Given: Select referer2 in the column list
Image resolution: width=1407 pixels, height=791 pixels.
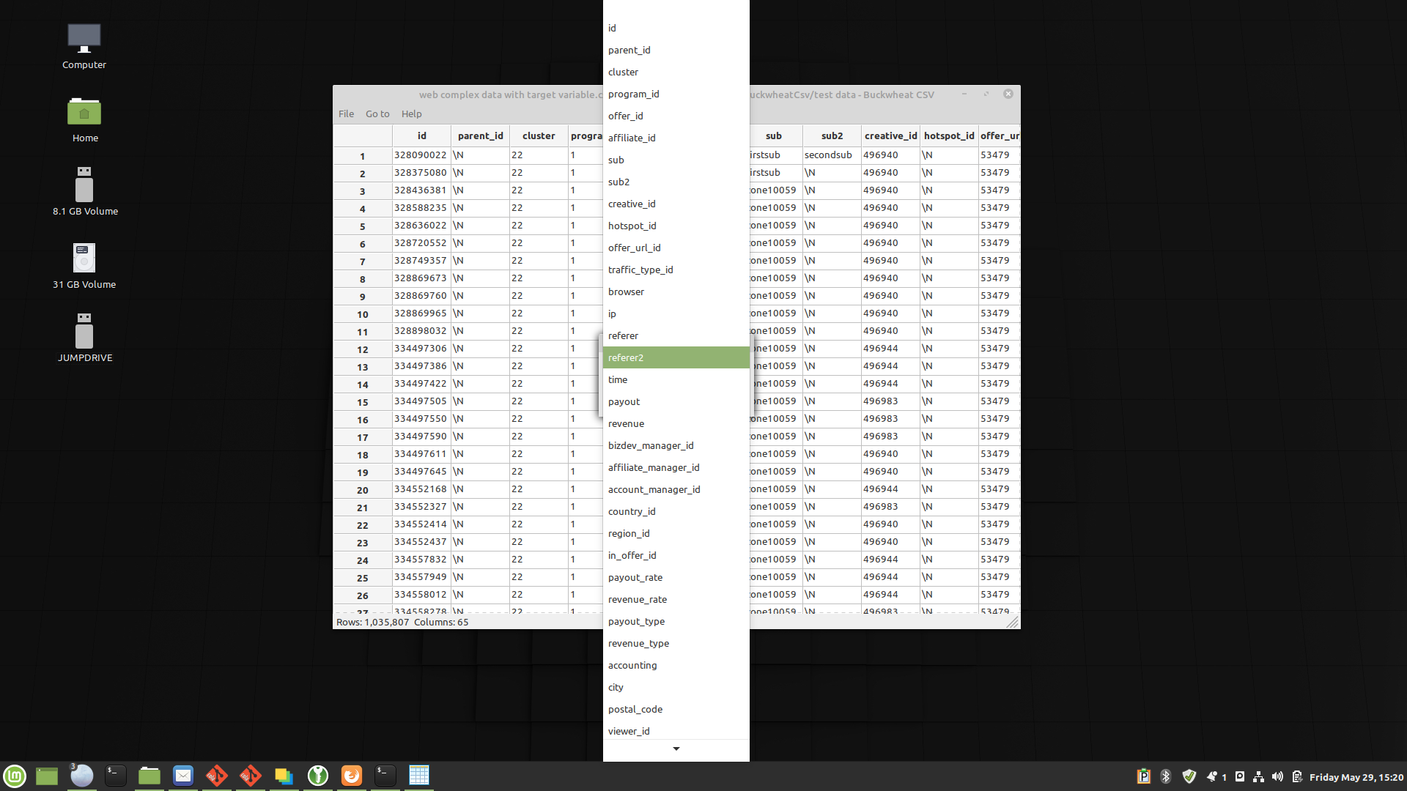Looking at the screenshot, I should 676,357.
